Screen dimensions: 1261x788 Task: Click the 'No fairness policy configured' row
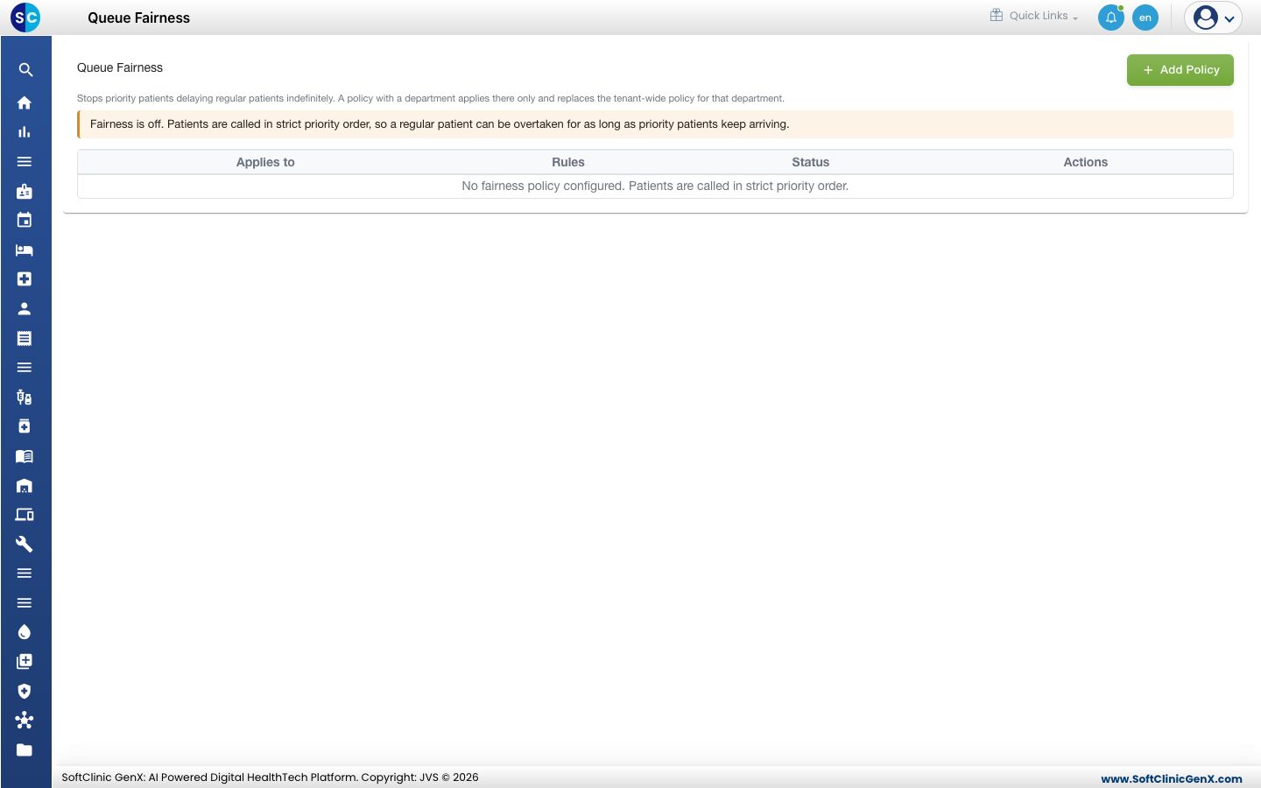click(655, 186)
